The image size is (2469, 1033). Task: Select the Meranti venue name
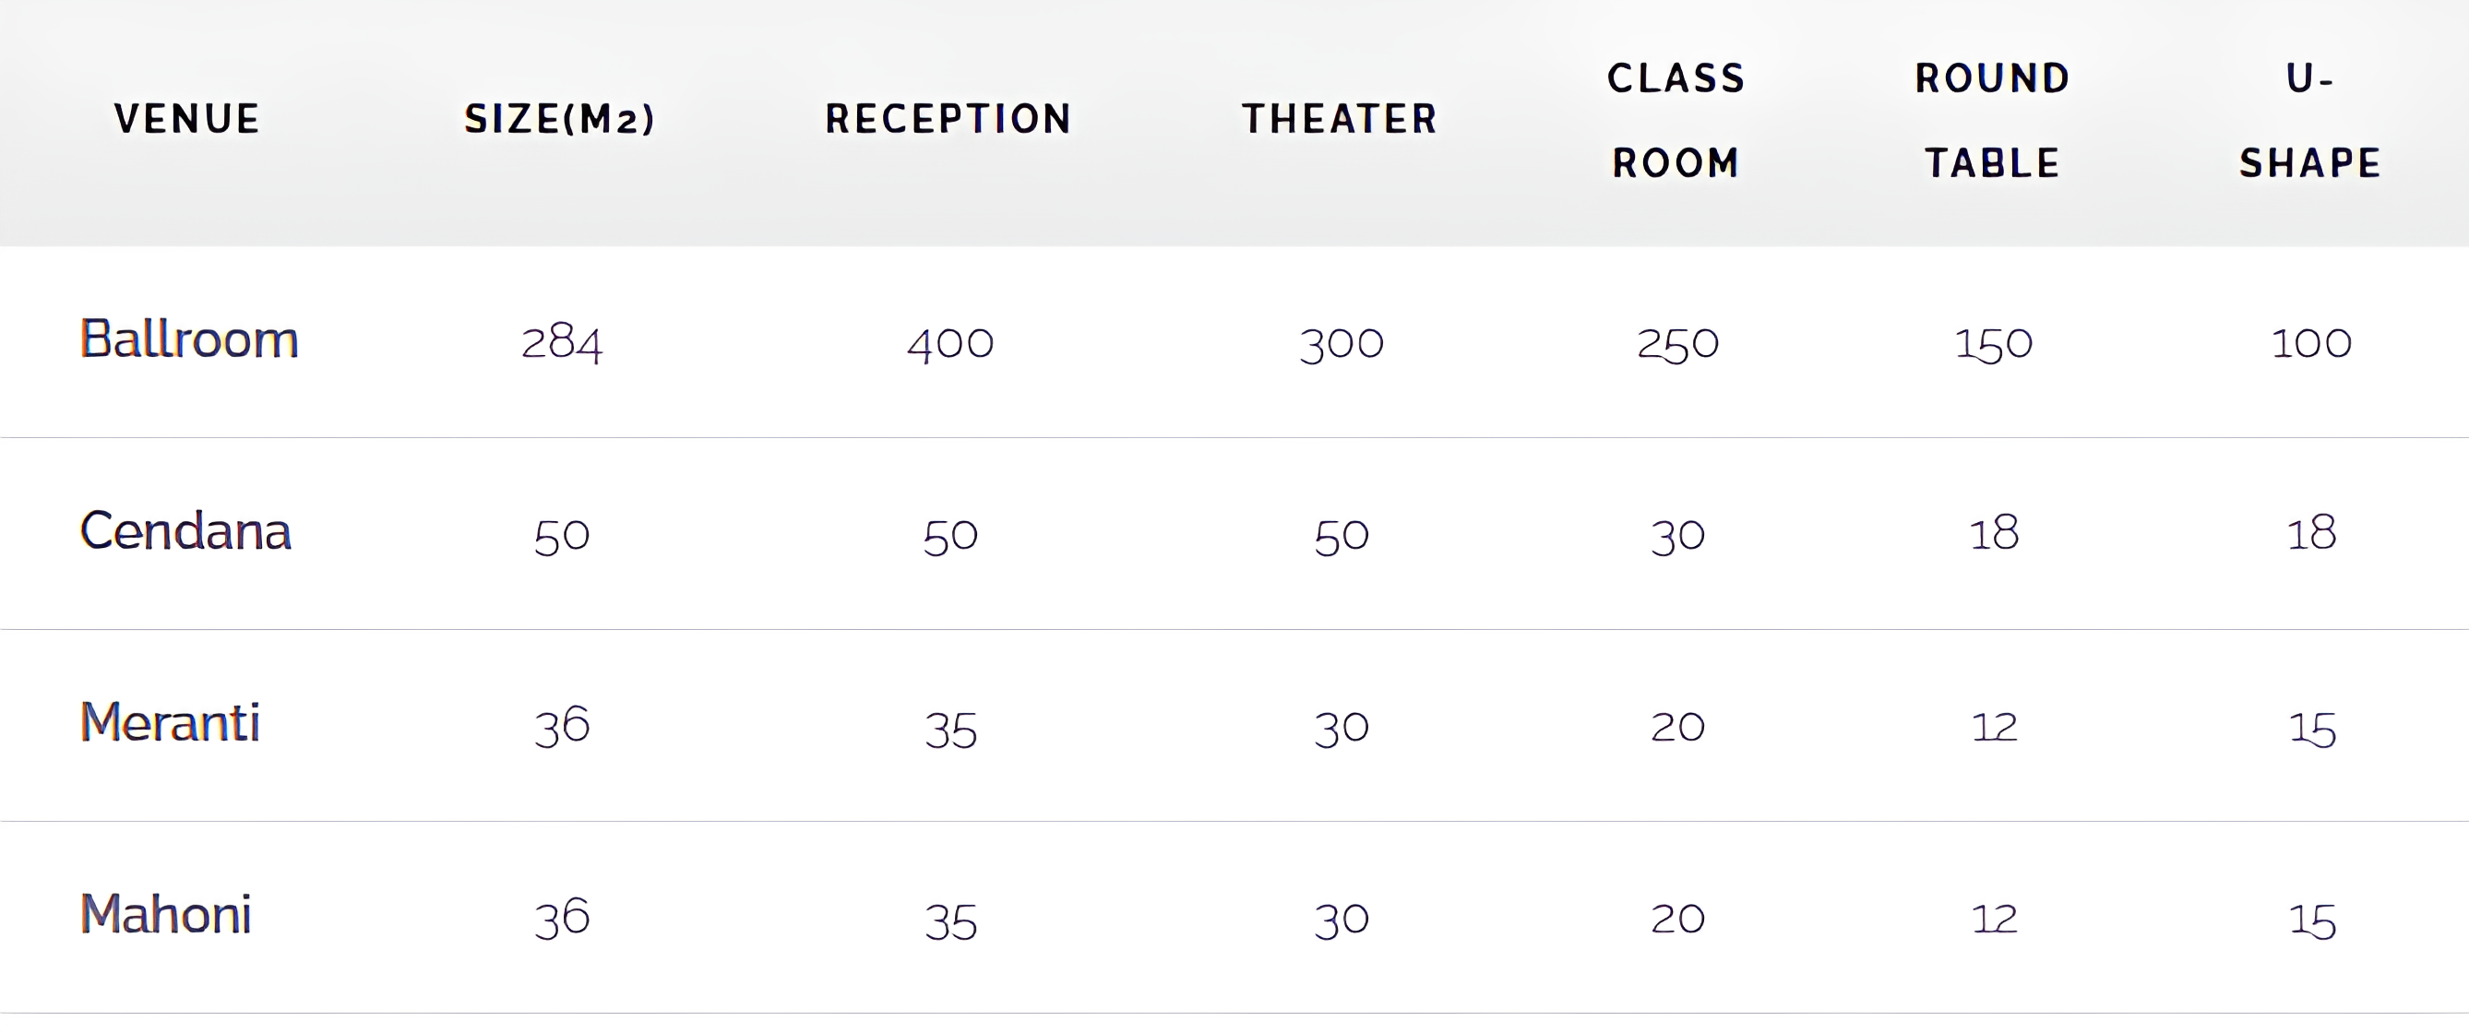(x=170, y=722)
